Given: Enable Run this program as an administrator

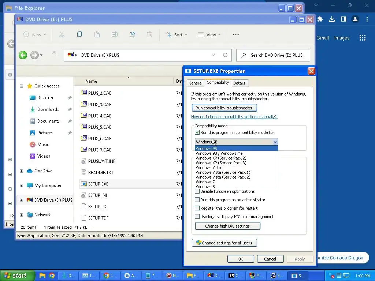Looking at the screenshot, I should 197,200.
